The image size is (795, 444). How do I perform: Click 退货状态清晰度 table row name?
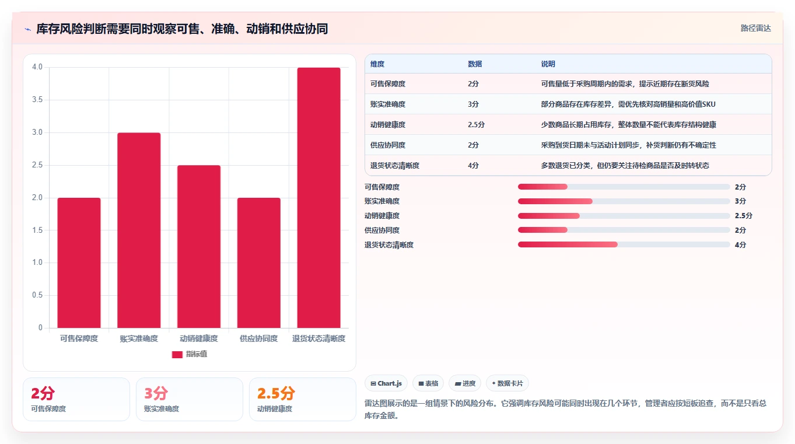(x=395, y=166)
